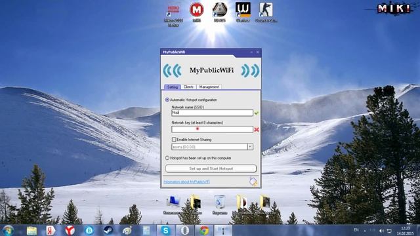This screenshot has width=420, height=236.
Task: Open the Metro 2033 desktop shortcut
Action: pos(173,14)
